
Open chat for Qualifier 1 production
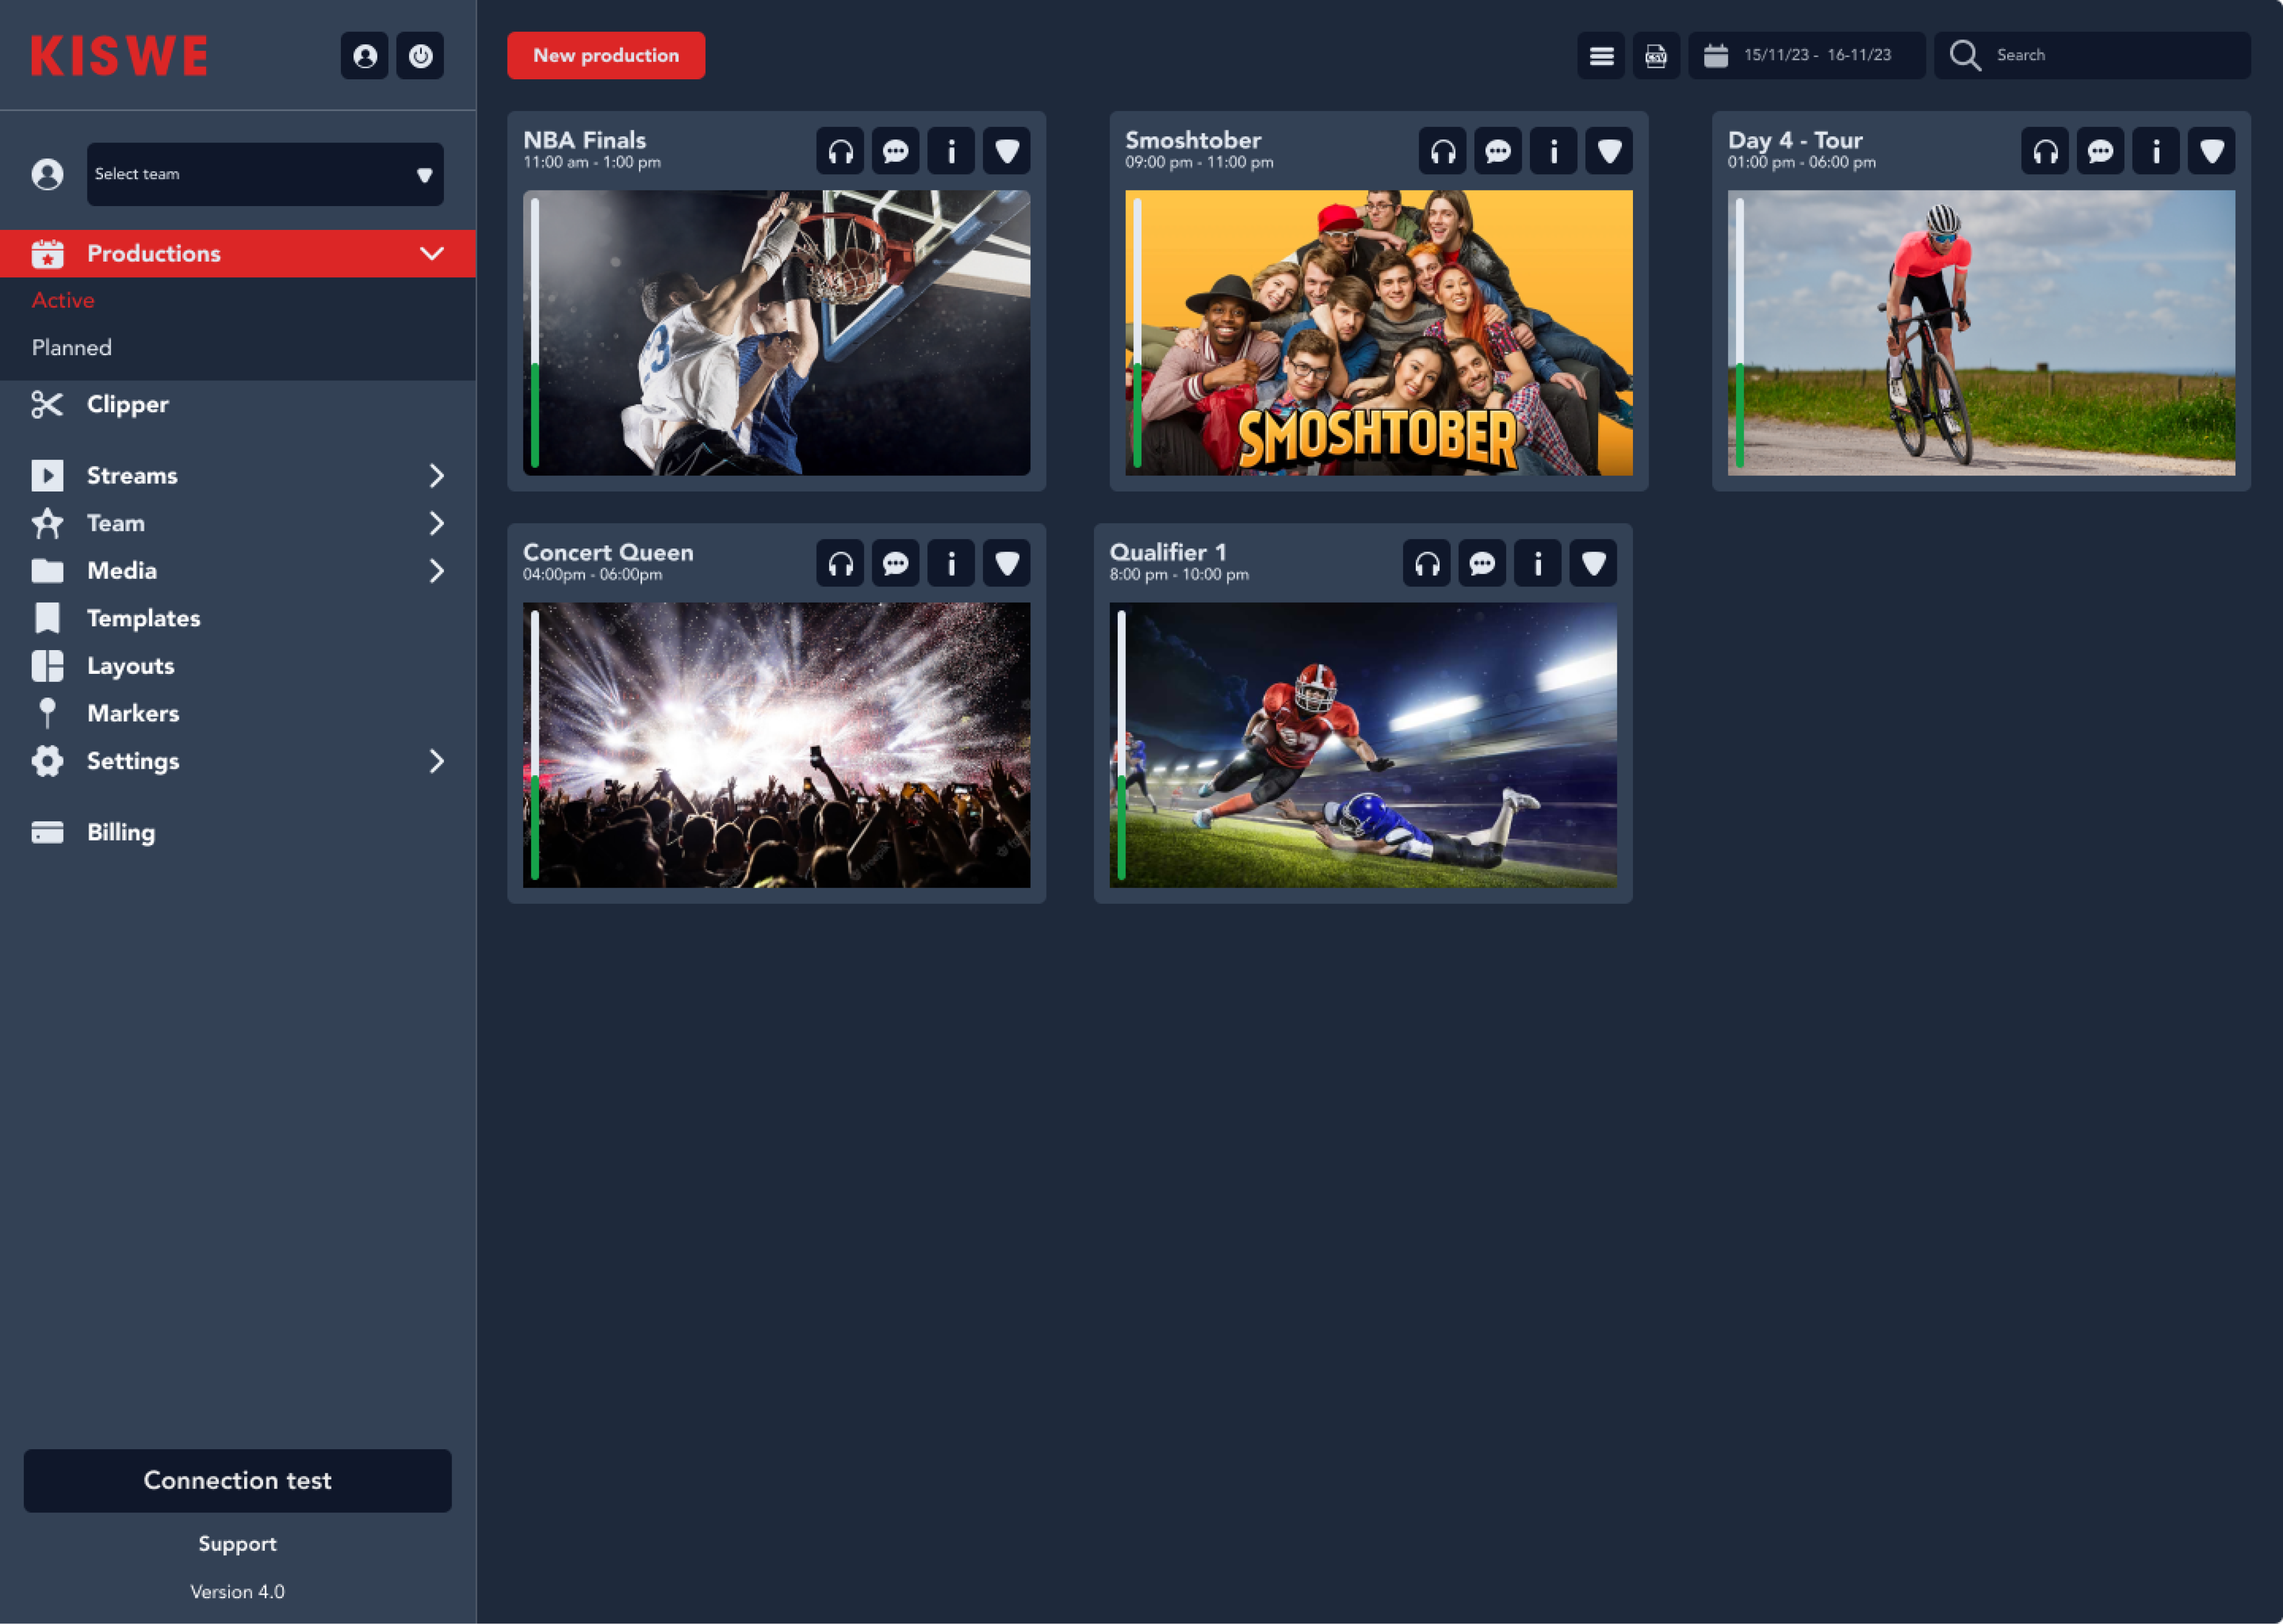1481,563
